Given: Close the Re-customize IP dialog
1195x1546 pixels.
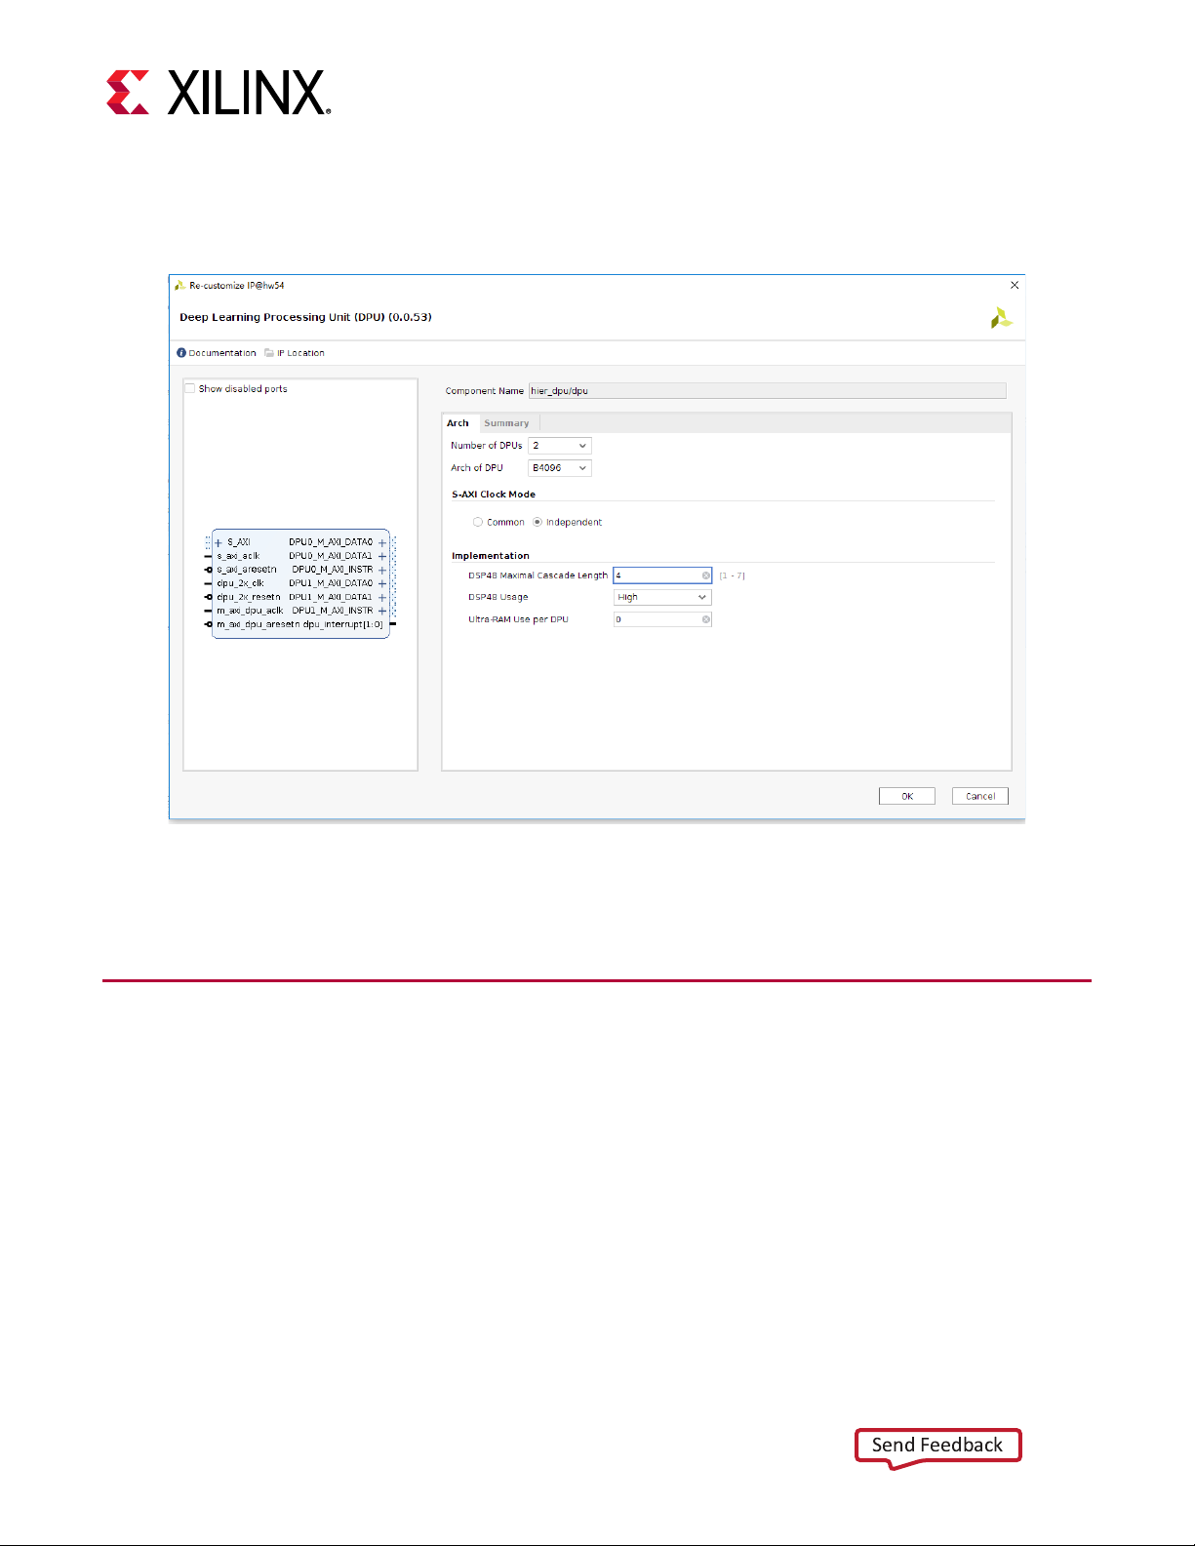Looking at the screenshot, I should [x=1015, y=285].
